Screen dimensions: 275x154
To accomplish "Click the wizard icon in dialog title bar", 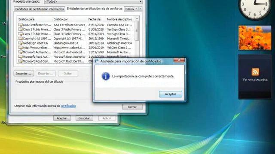I will pyautogui.click(x=97, y=61).
